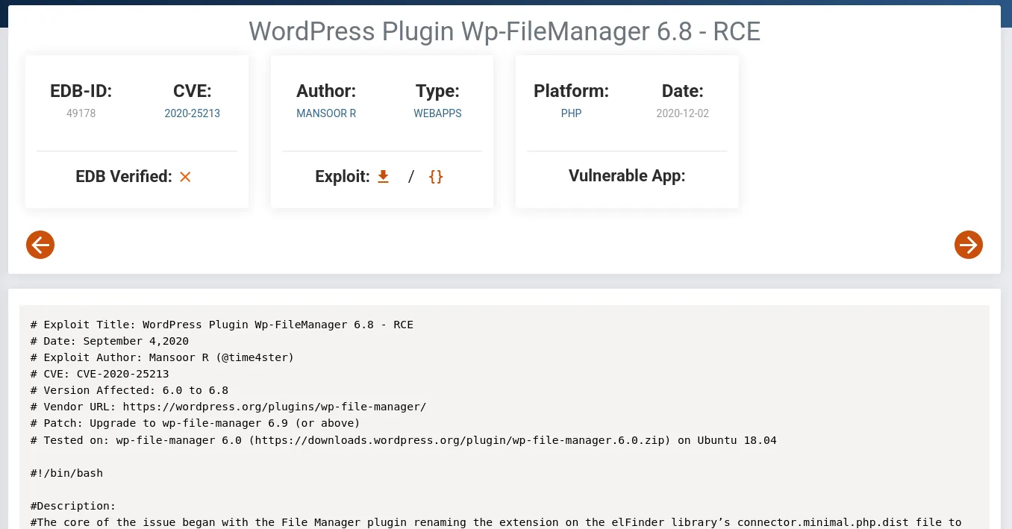Screen dimensions: 1012x529
Task: Click the Vulnerable App: label
Action: [x=627, y=176]
